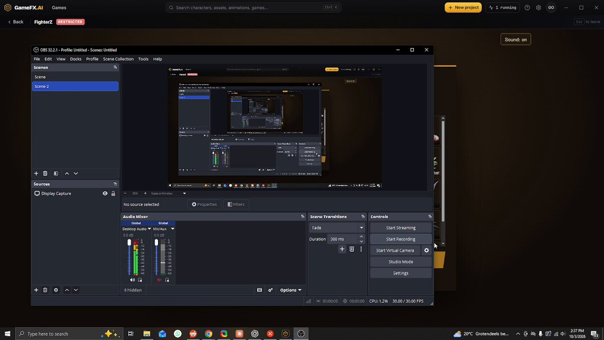Open the File menu in OBS
The image size is (604, 340).
click(37, 59)
